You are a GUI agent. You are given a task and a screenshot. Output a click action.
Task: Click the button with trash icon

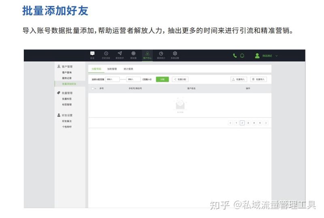[x=258, y=79]
